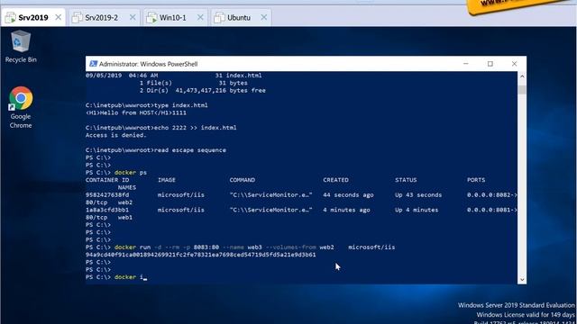Click the Srv2019 tab VM icon

click(x=10, y=17)
